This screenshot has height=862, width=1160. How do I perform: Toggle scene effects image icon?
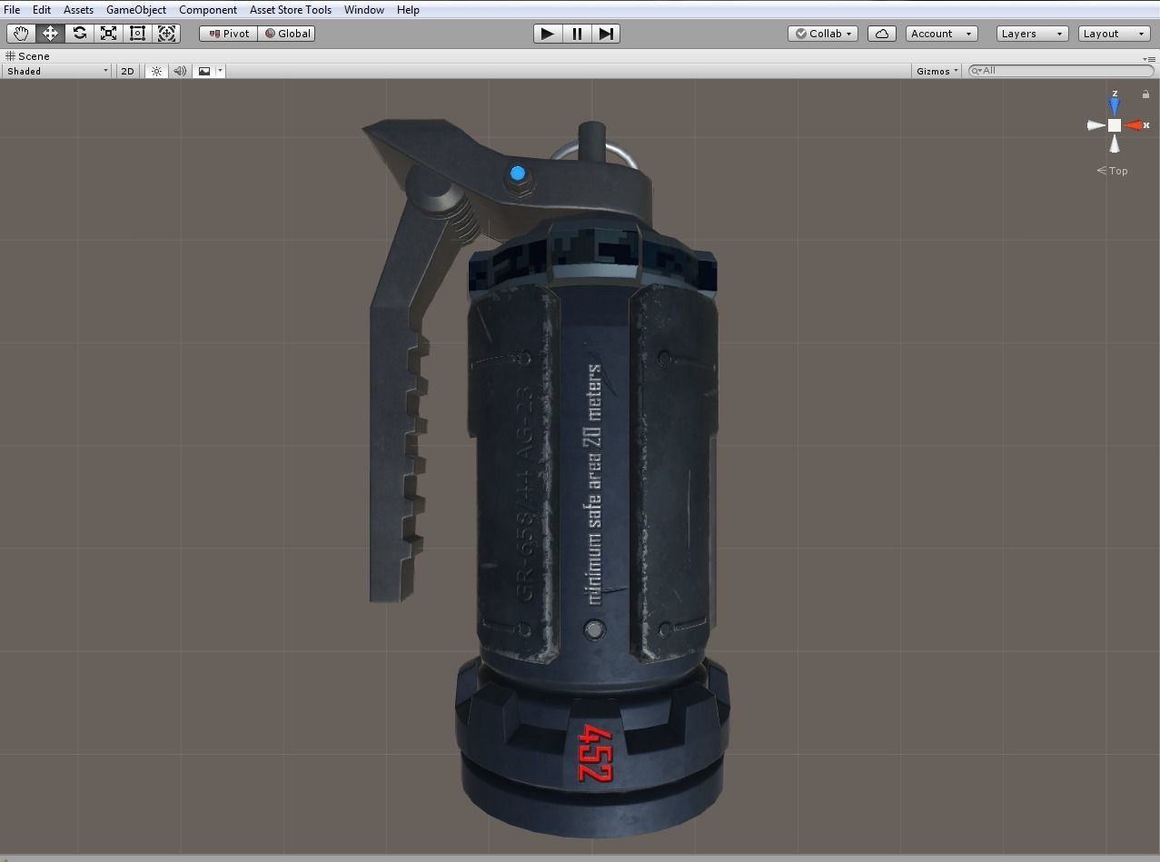click(x=204, y=71)
